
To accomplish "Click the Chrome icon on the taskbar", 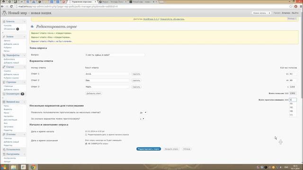I will pyautogui.click(x=33, y=167).
